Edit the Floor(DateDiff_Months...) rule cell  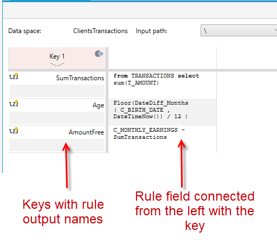(x=162, y=112)
